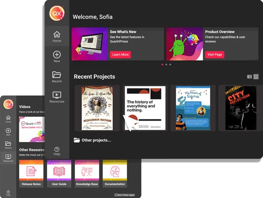The image size is (263, 198).
Task: Click Visit Page on Product Overview
Action: [215, 54]
